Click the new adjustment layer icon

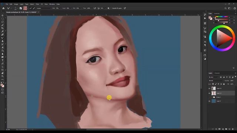223,129
